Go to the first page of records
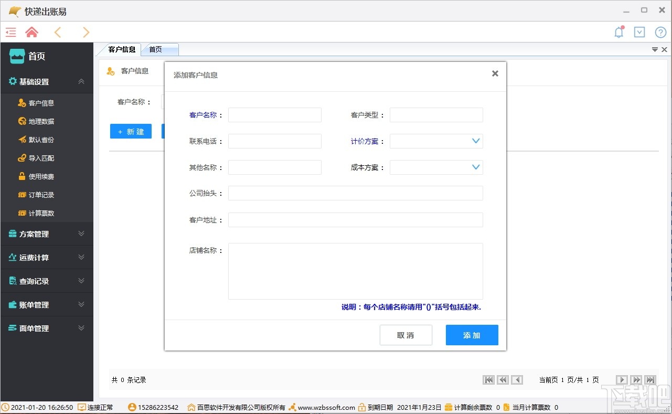Image resolution: width=672 pixels, height=414 pixels. pos(489,380)
